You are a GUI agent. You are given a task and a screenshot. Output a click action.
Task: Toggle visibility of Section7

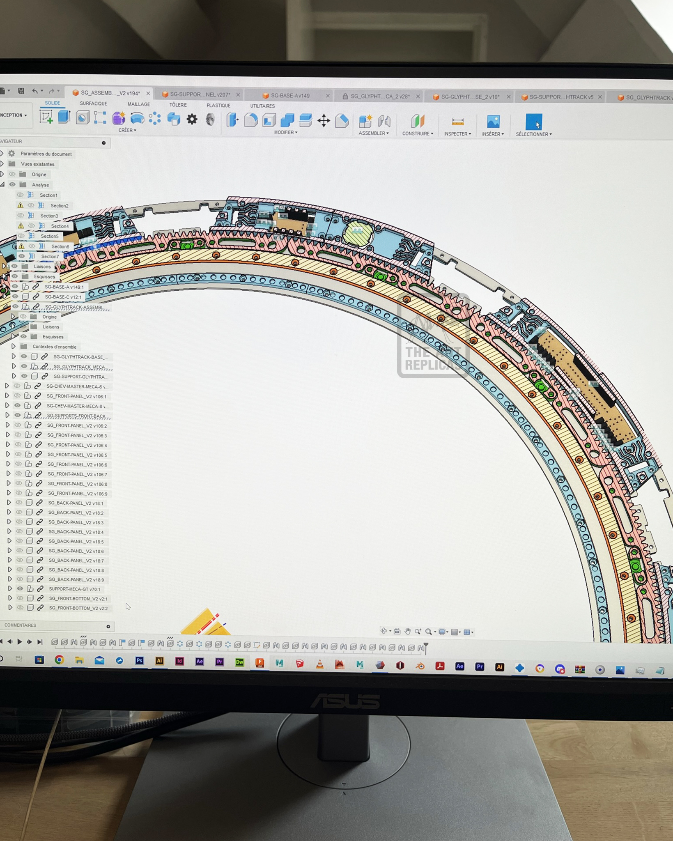tap(21, 256)
